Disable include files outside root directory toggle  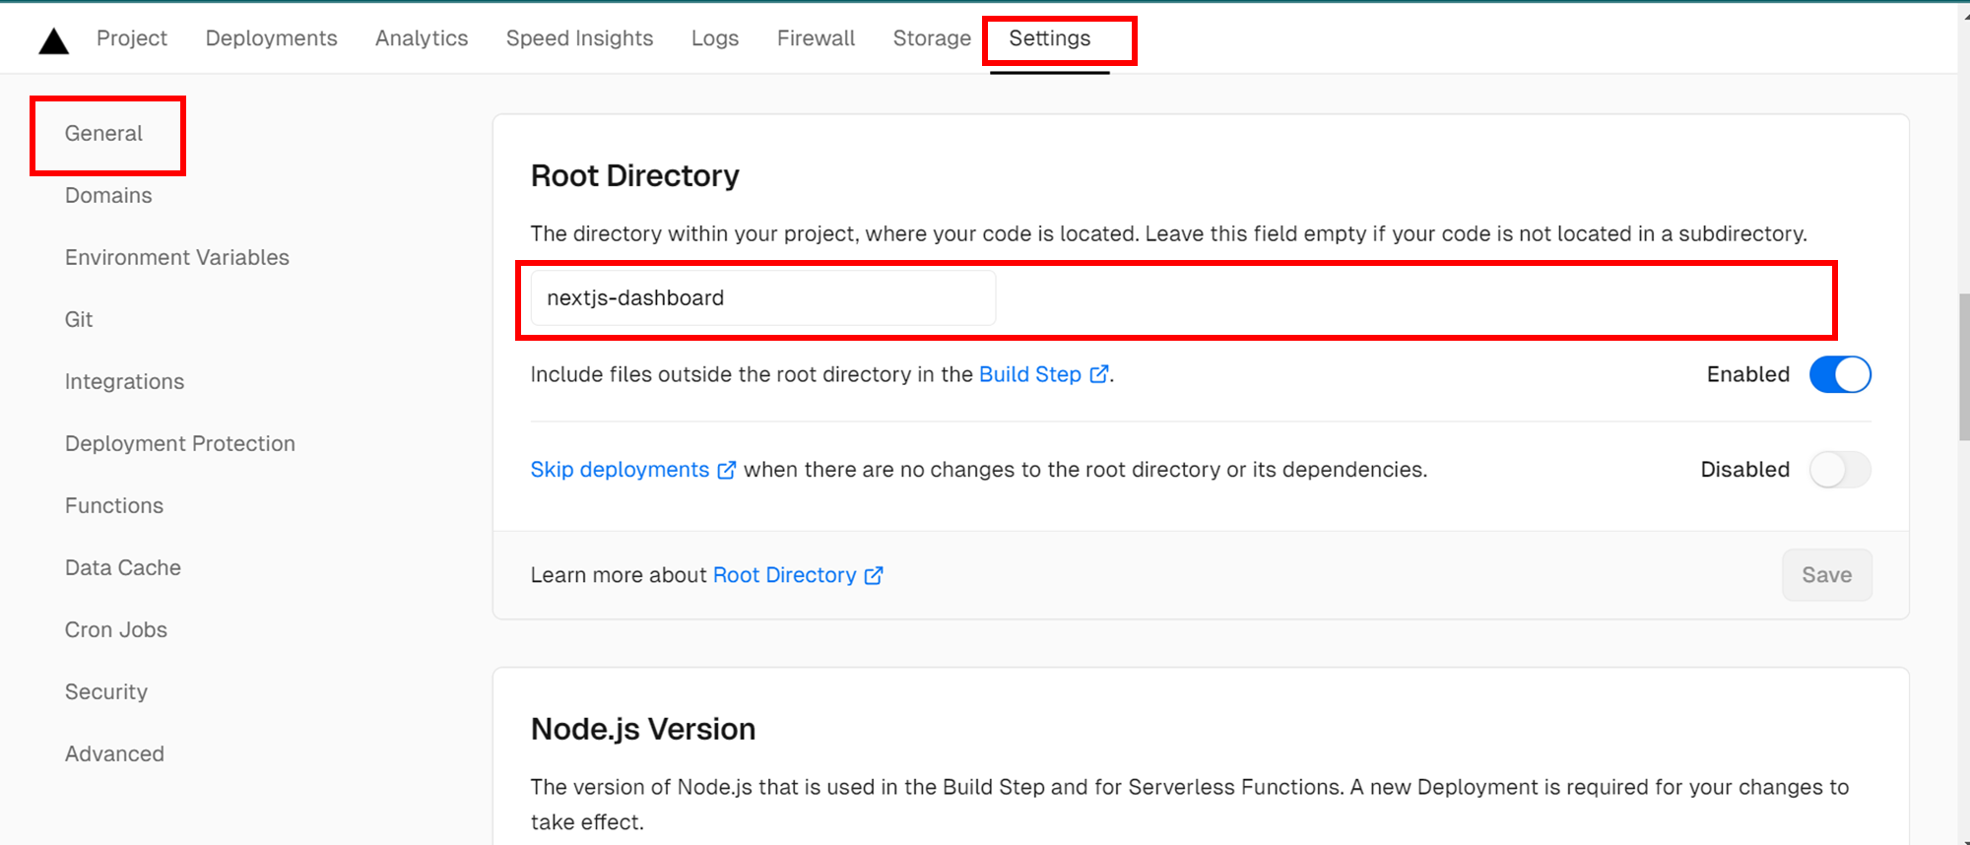pos(1839,374)
